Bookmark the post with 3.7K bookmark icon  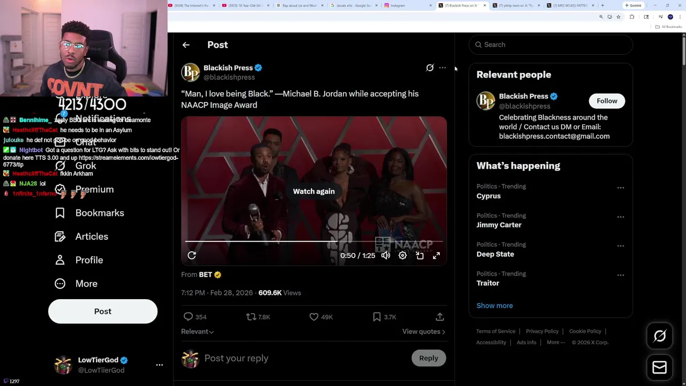tap(377, 317)
